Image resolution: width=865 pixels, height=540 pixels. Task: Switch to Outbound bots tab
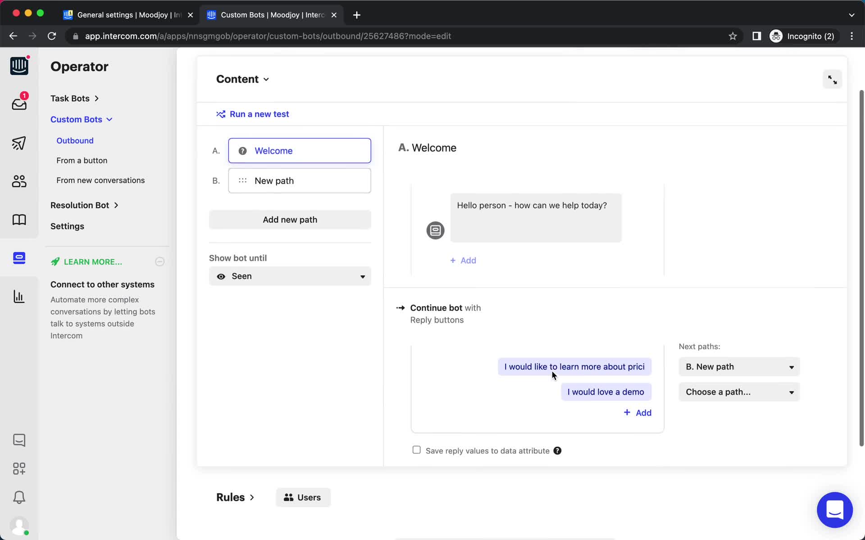coord(74,140)
